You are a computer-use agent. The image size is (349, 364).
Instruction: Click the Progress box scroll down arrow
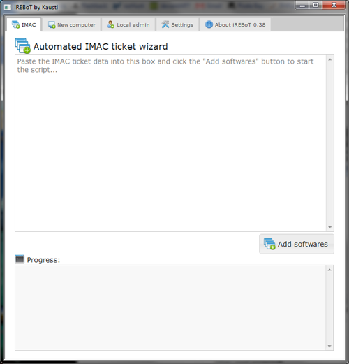click(x=329, y=346)
